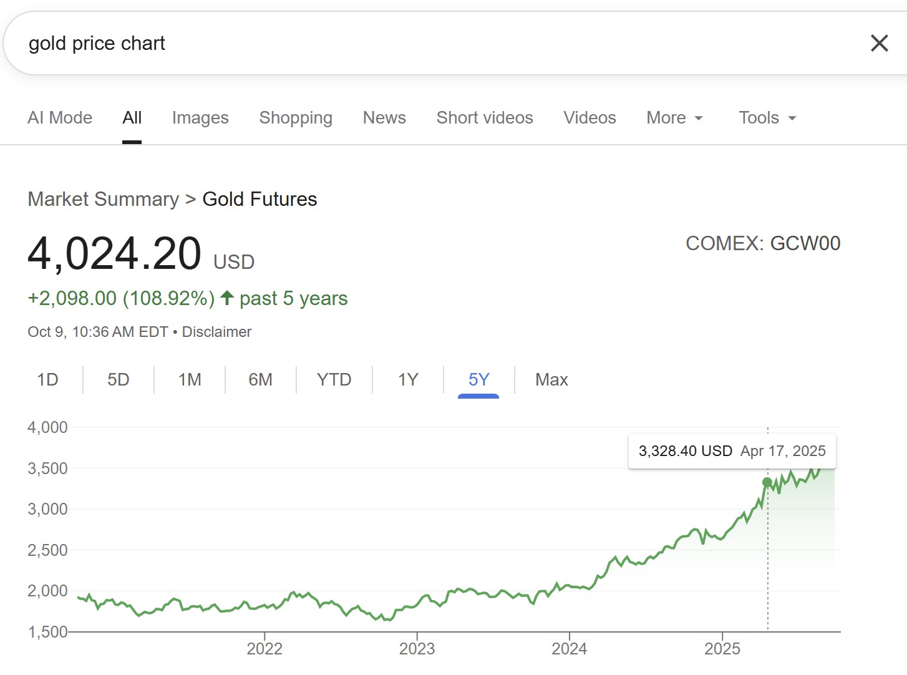
Task: Go to the News tab
Action: 384,118
